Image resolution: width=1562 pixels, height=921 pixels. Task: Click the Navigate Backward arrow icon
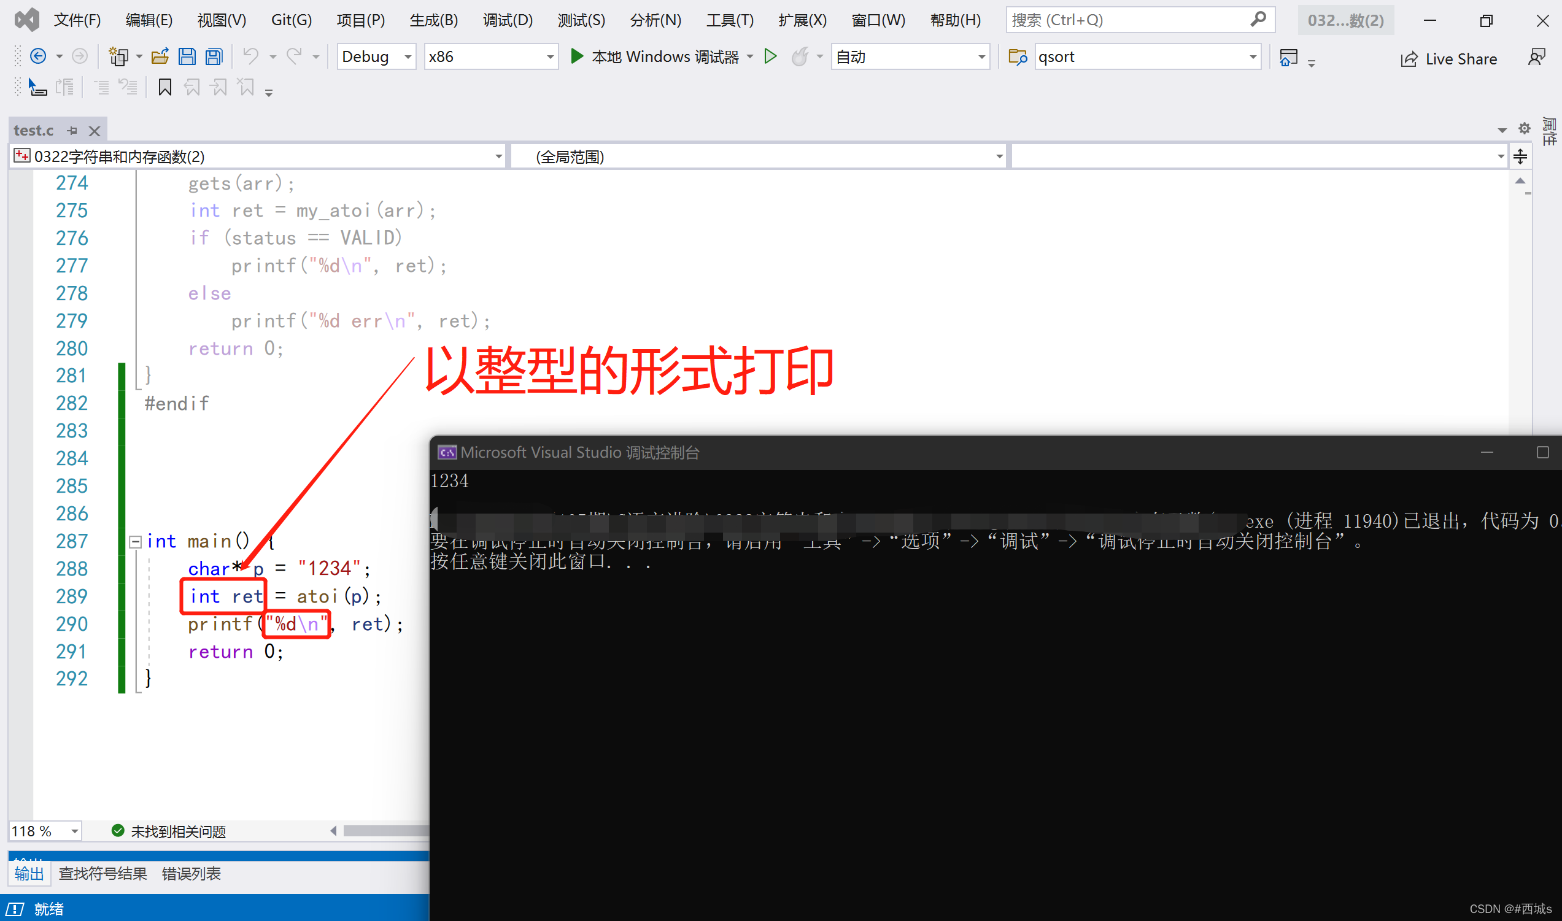[39, 57]
